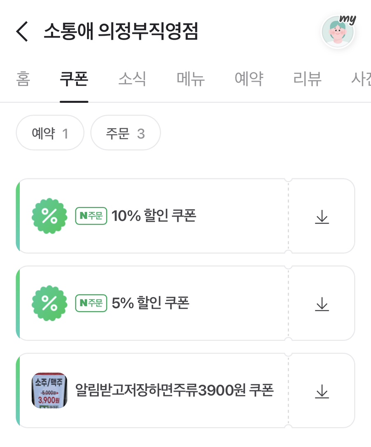Viewport: 371px width, 447px height.
Task: Tap the percent badge on 10% coupon
Action: tap(49, 216)
